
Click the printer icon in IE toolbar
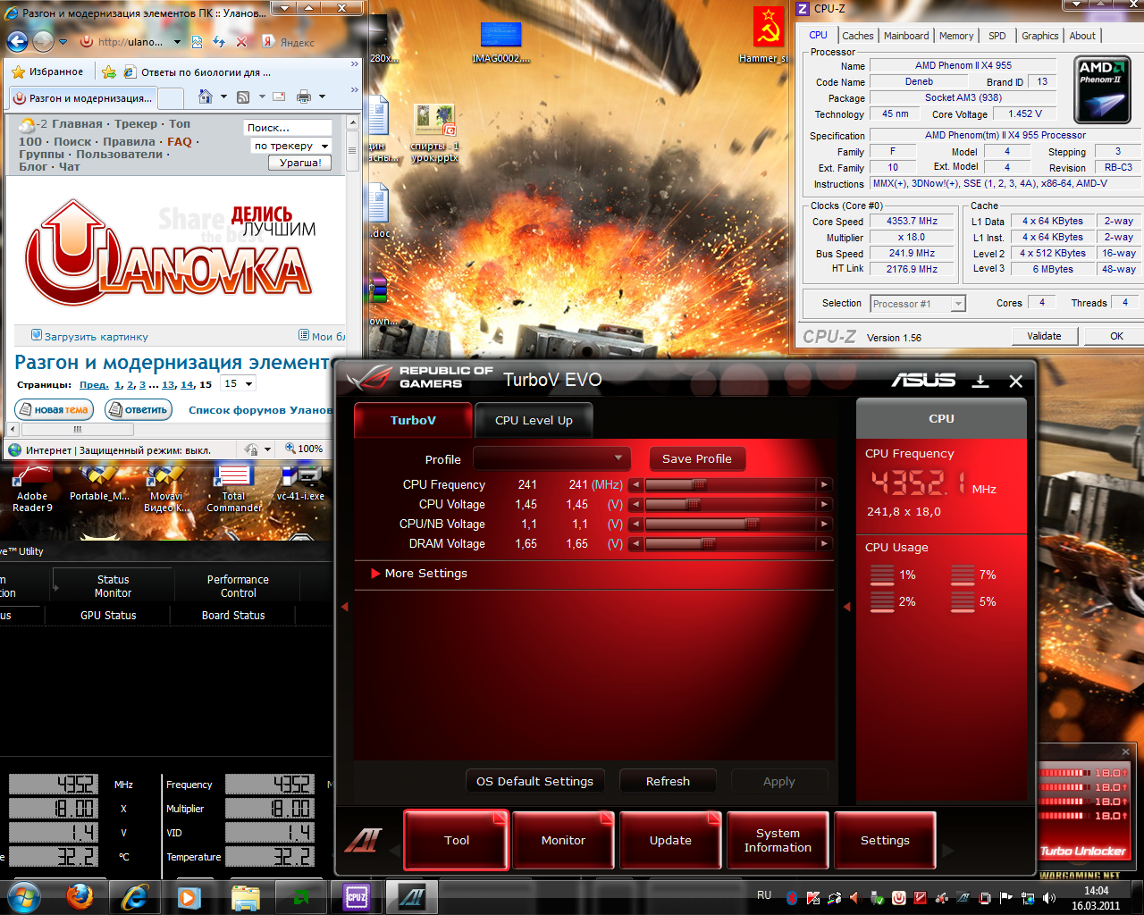(304, 97)
